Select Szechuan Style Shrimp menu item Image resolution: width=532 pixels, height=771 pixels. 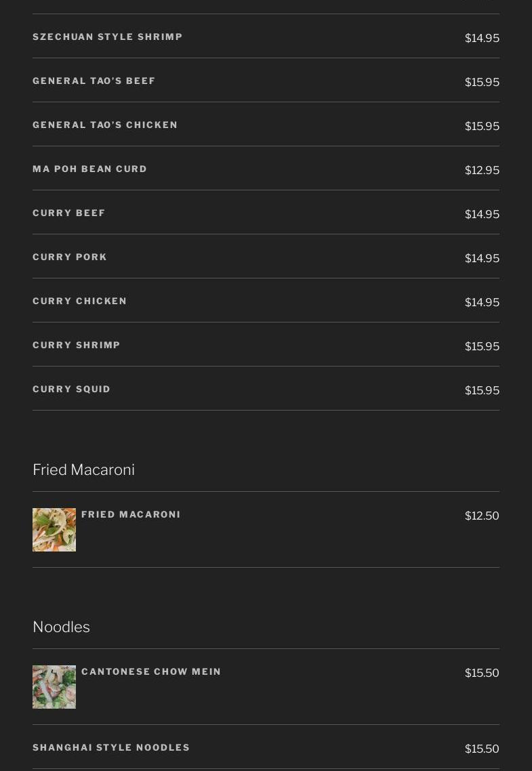coord(108,37)
